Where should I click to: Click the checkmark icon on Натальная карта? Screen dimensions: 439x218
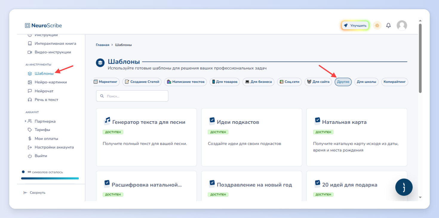point(317,121)
